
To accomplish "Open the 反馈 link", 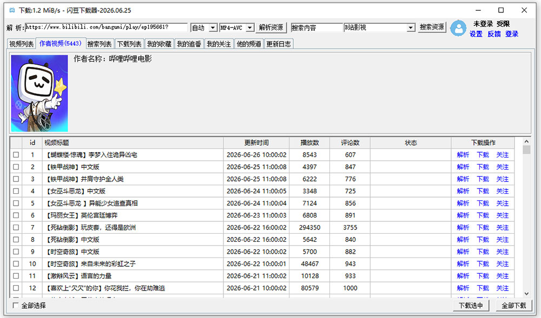I will click(494, 34).
